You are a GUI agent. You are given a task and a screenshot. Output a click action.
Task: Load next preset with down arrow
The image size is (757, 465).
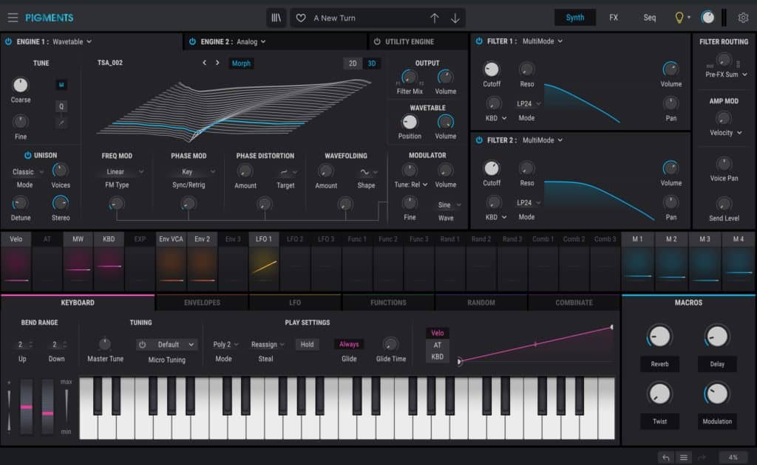(x=455, y=18)
